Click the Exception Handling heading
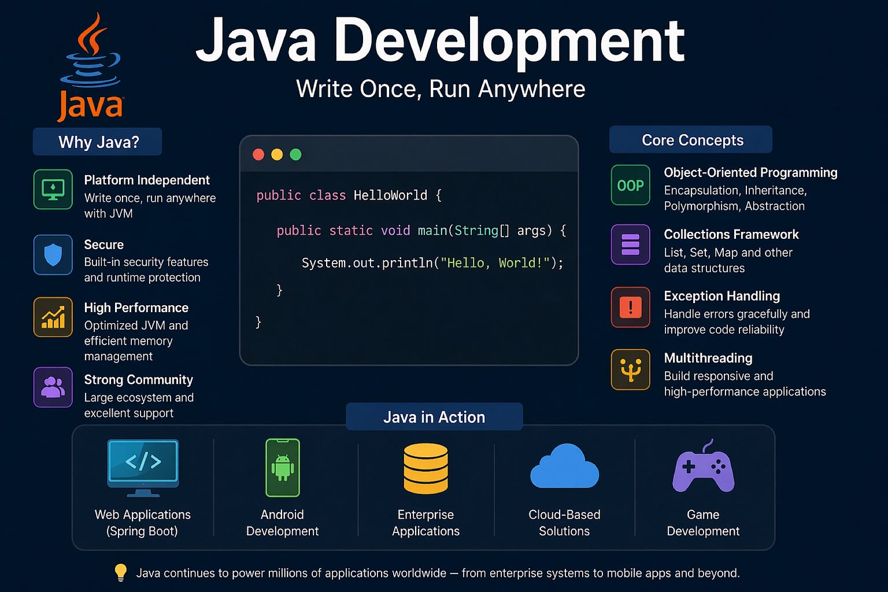 click(722, 297)
